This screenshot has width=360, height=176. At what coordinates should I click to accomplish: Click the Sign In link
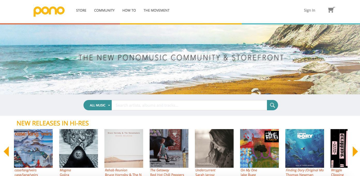click(x=309, y=10)
